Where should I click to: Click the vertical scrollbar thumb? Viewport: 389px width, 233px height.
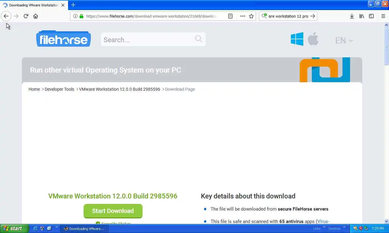387,46
